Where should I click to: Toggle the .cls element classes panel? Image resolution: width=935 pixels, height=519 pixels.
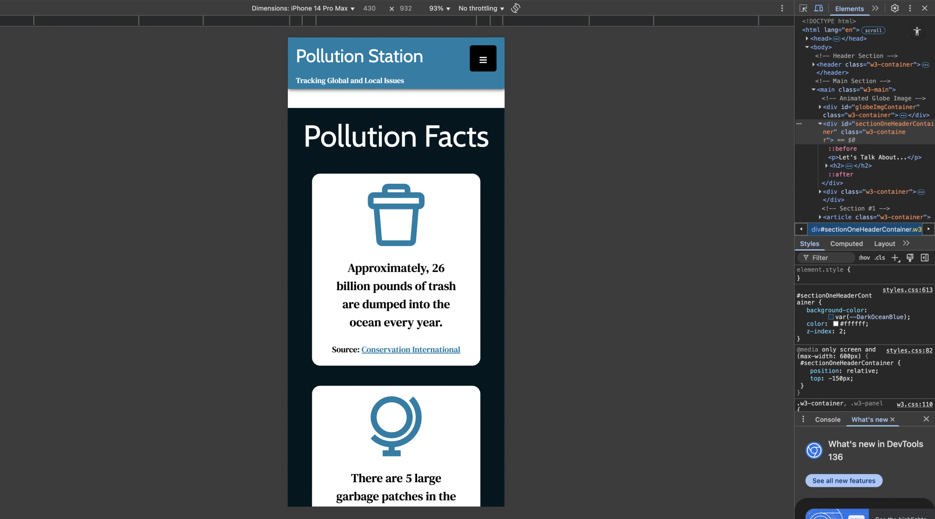pos(879,258)
